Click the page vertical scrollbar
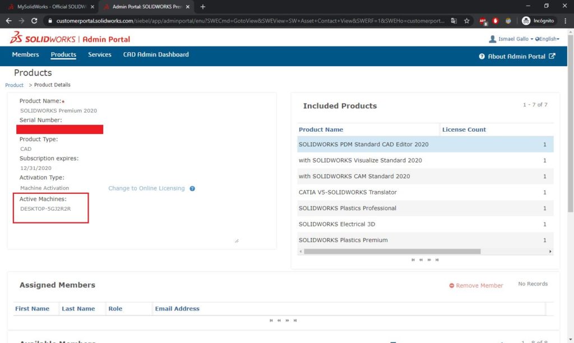574x343 pixels. (x=570, y=123)
